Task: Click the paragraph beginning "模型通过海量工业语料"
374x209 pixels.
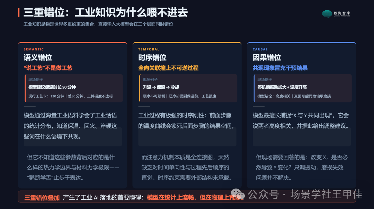Action: [70, 126]
